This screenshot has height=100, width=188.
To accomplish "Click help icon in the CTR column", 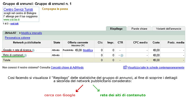I will tap(122, 55).
